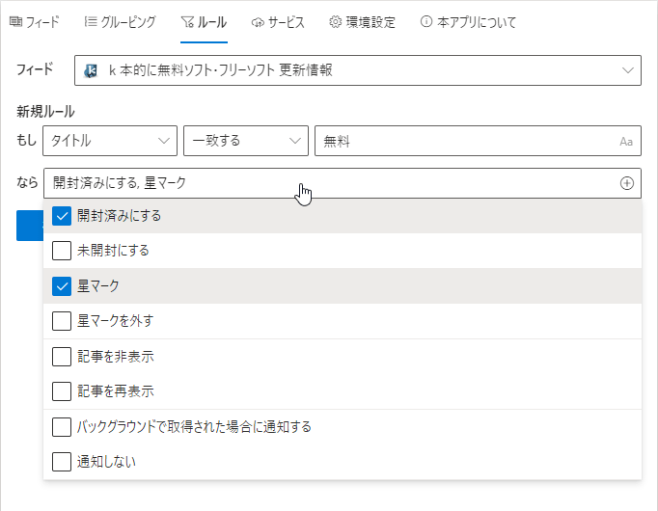The width and height of the screenshot is (658, 511).
Task: Uncheck the 開封済みにする checkbox
Action: point(62,216)
